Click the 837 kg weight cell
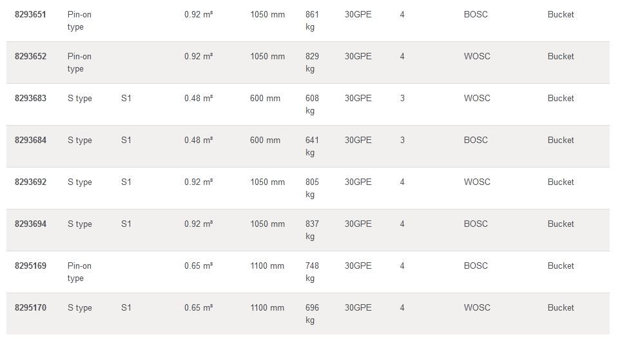Screen dimensions: 620x339 (312, 230)
